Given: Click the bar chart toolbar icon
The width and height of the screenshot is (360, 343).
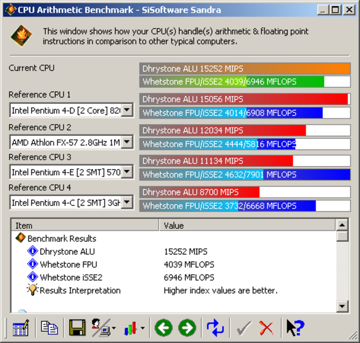Looking at the screenshot, I should coord(131,328).
